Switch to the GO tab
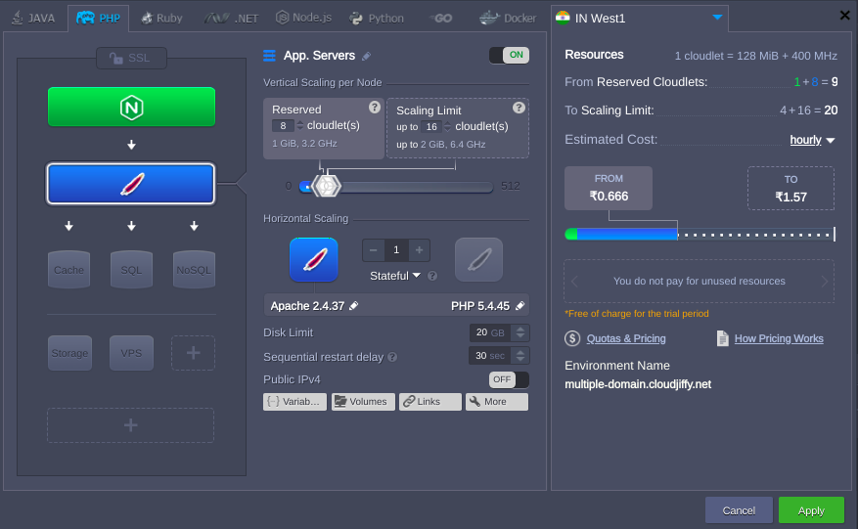This screenshot has height=529, width=858. click(x=441, y=18)
